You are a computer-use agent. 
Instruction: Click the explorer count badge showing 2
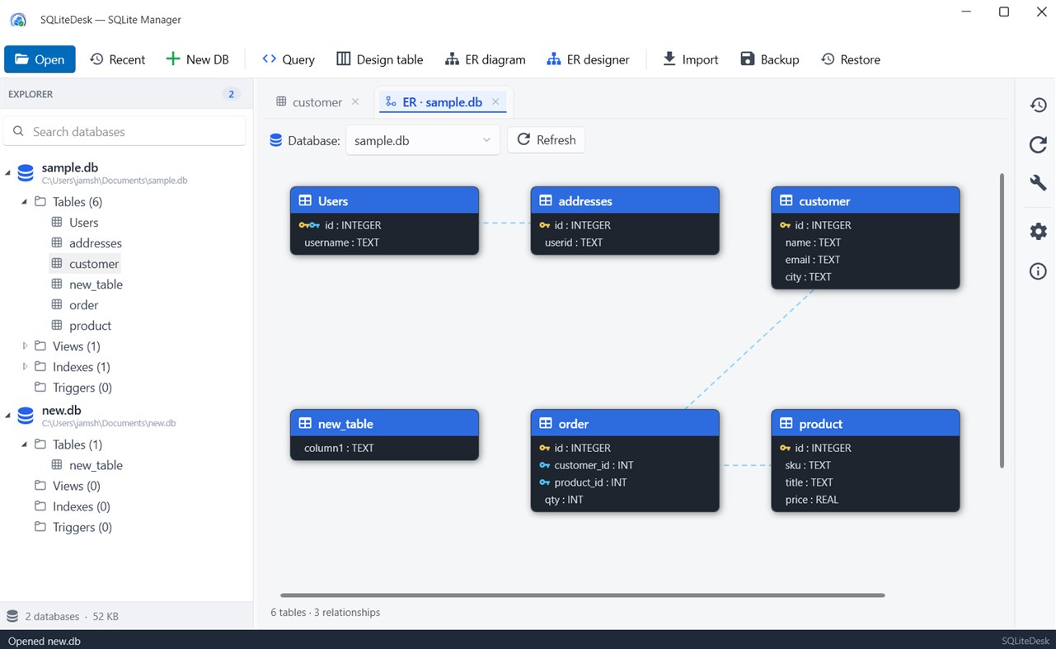231,94
